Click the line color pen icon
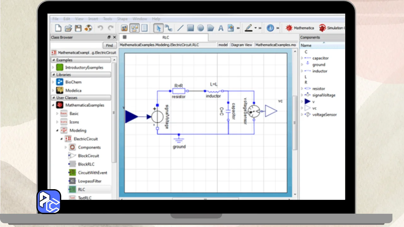Screen dimensions: 404x227 (x=249, y=28)
